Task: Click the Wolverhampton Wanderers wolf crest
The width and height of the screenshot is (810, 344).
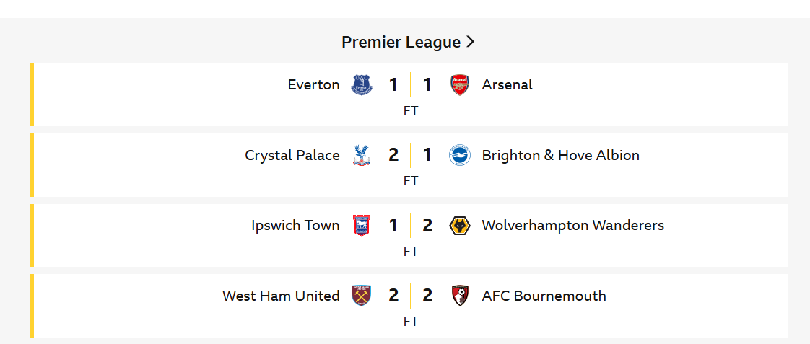Action: pos(459,226)
